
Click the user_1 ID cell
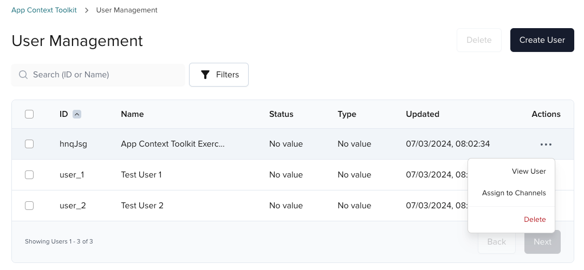(x=72, y=175)
